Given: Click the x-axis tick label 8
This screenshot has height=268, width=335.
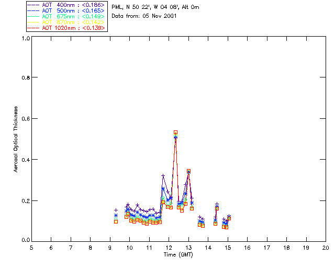Looking at the screenshot, I should [91, 248].
